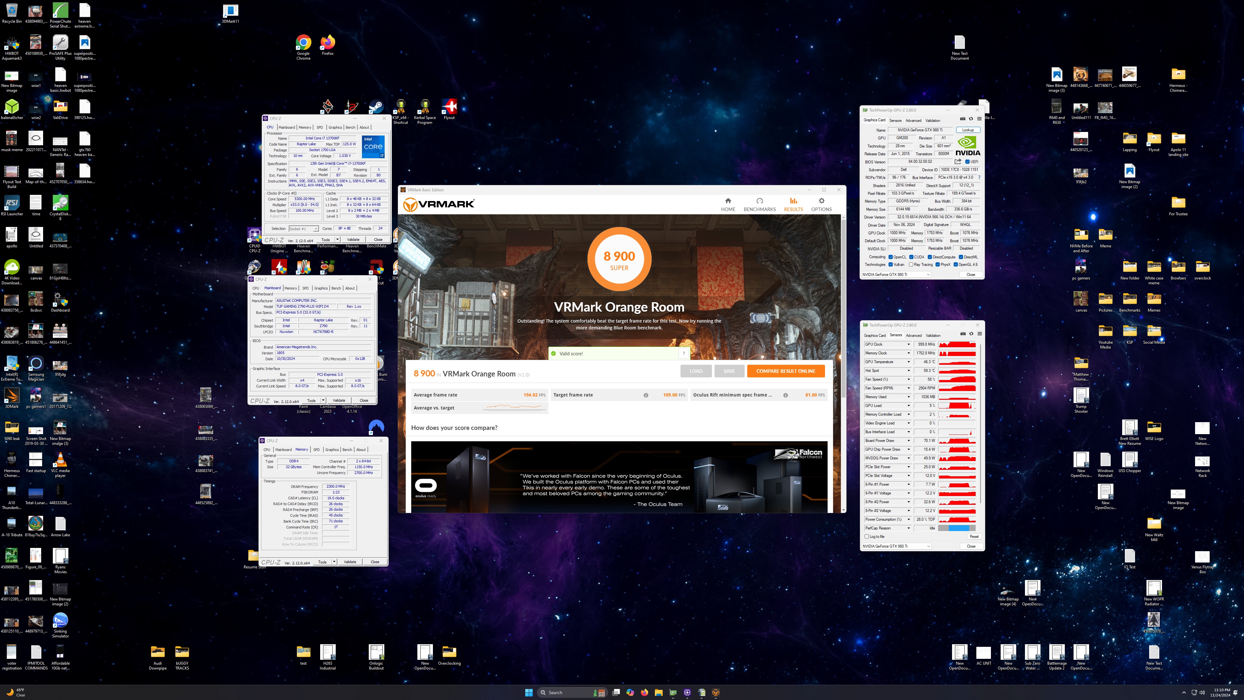This screenshot has height=700, width=1244.
Task: Expand GPU Clock sensor dropdown
Action: point(908,344)
